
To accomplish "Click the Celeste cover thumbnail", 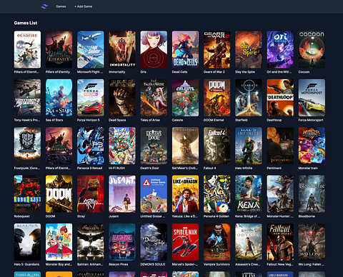I will tap(185, 98).
